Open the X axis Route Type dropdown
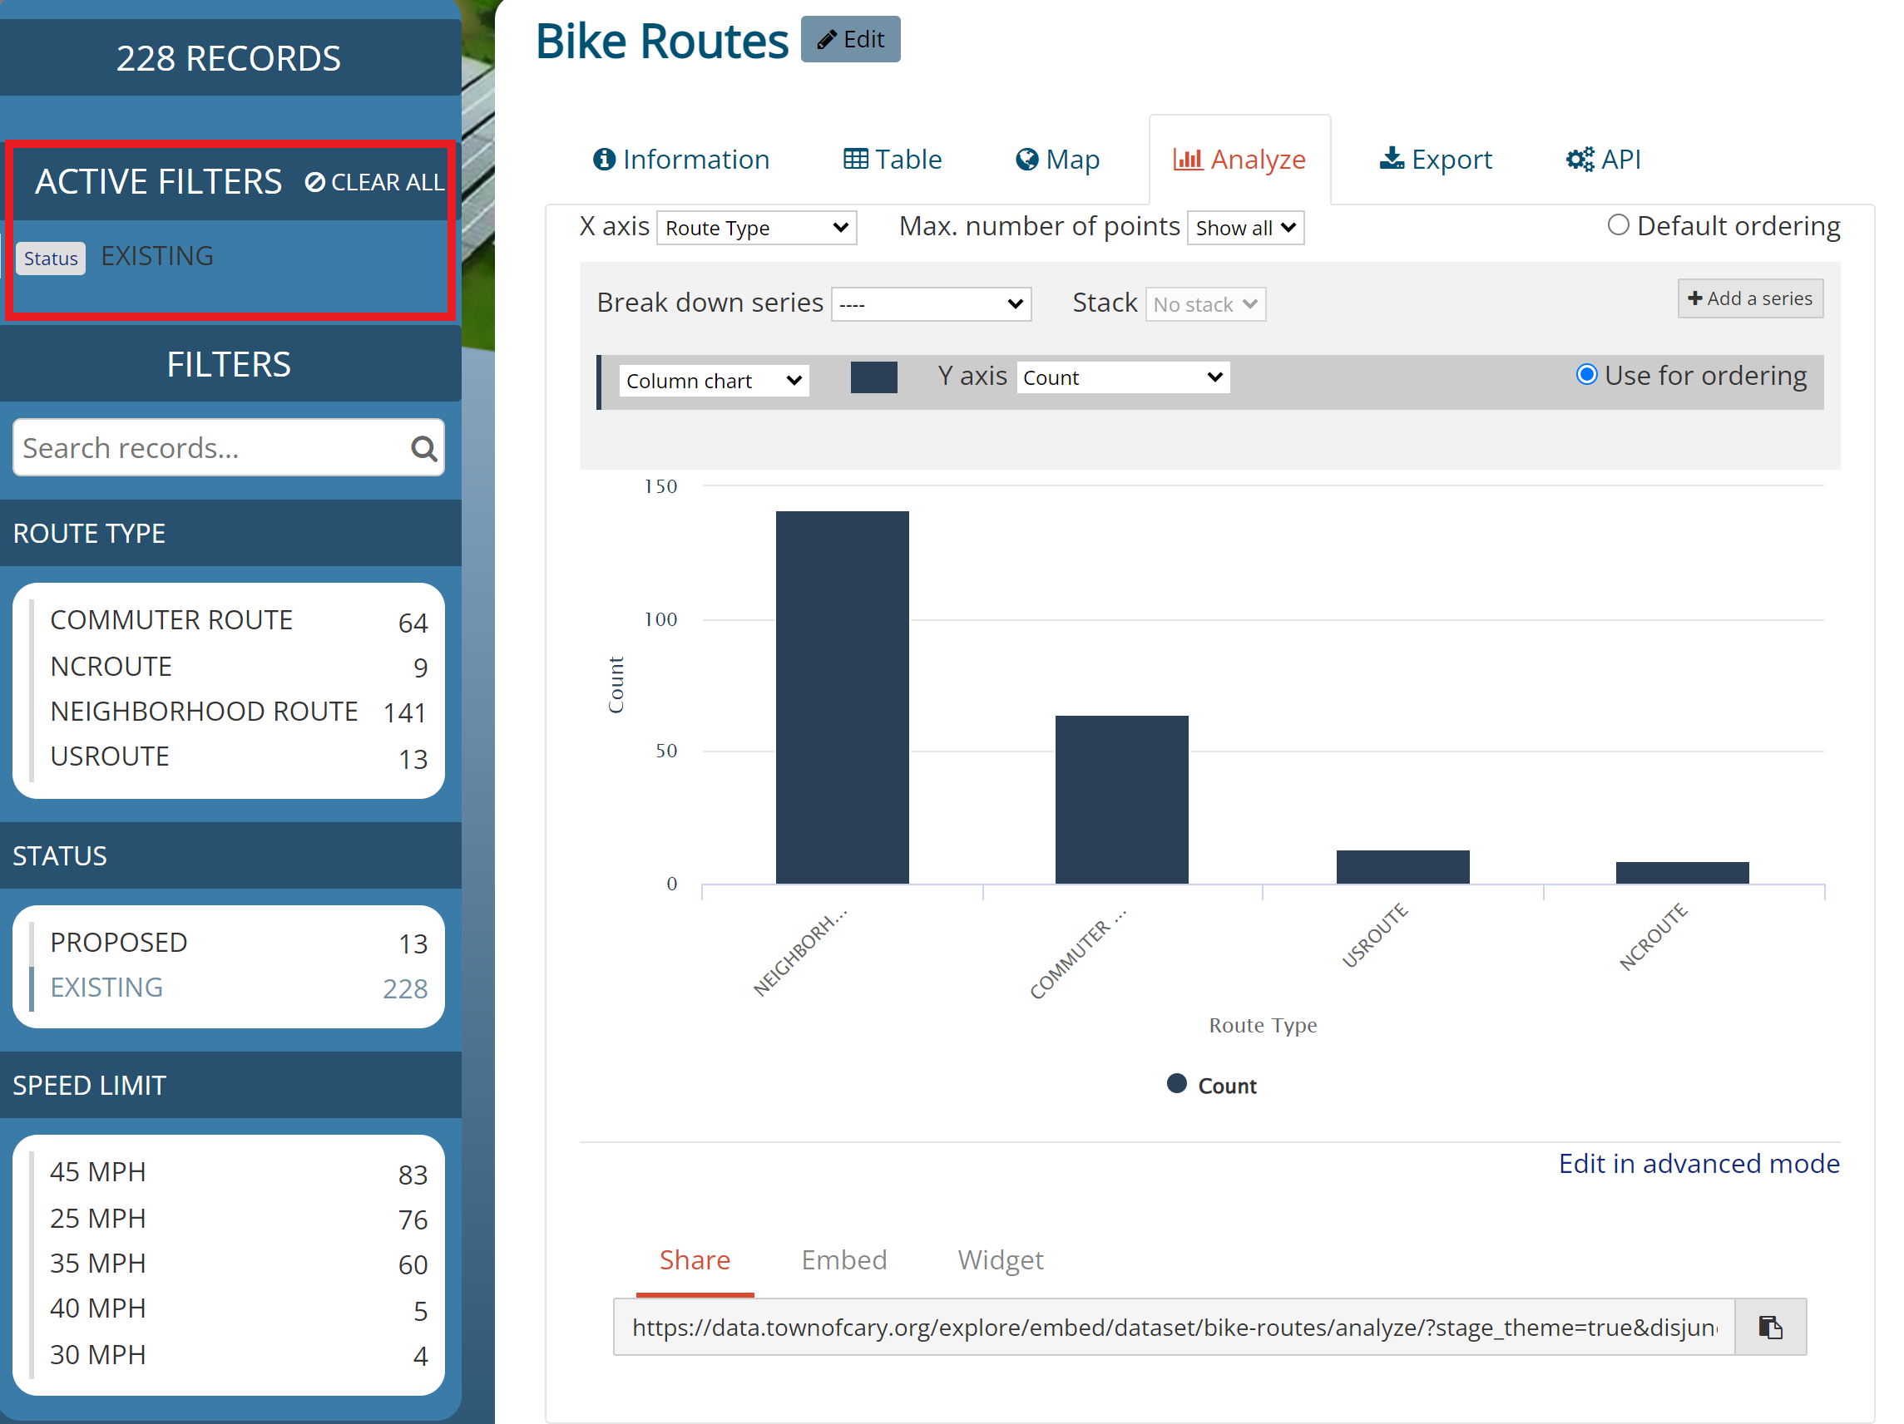1904x1424 pixels. click(x=756, y=228)
